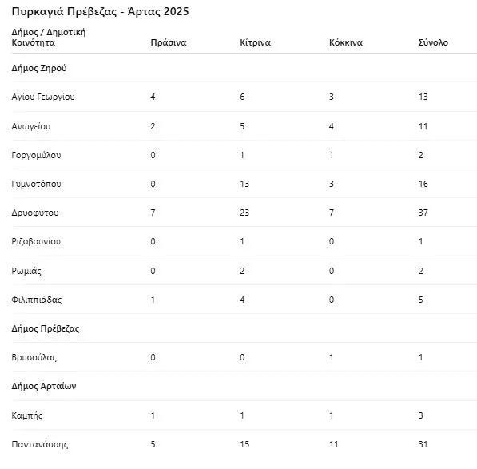
Task: Select Γυμνοτόπου yellow count 13
Action: point(244,184)
